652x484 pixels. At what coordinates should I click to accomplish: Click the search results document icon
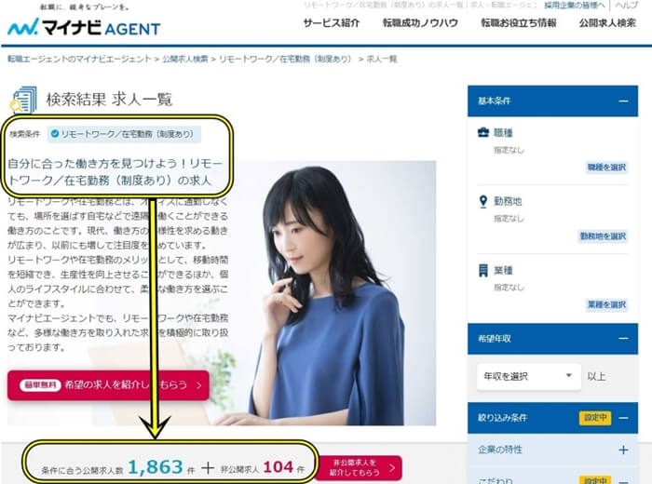click(23, 100)
